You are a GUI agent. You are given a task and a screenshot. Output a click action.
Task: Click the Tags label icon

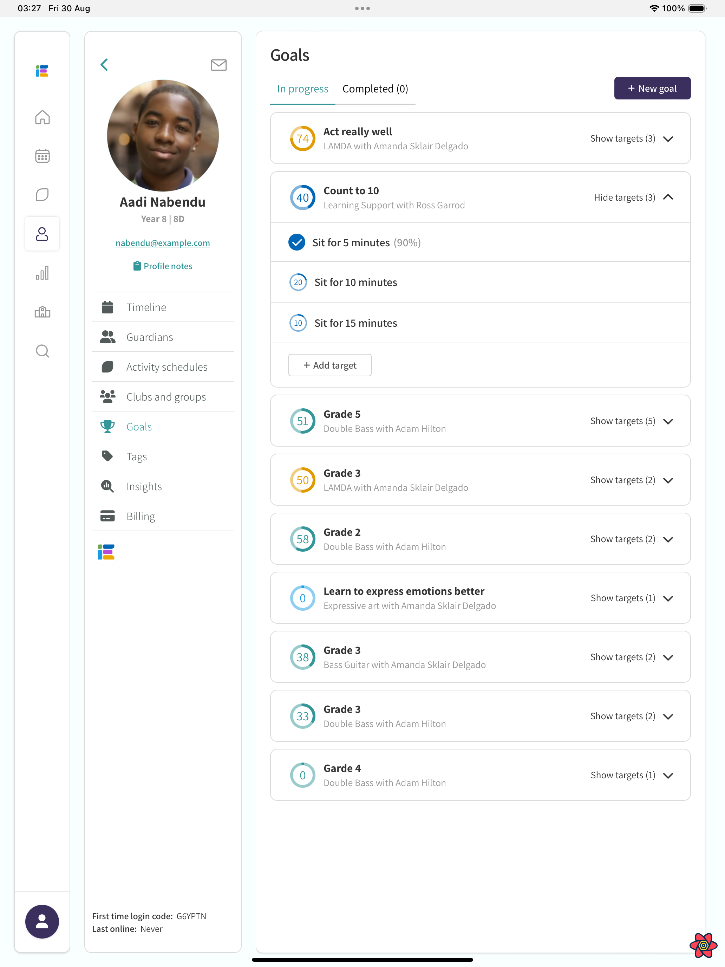click(x=107, y=456)
